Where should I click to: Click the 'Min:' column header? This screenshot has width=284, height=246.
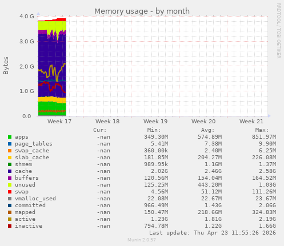click(x=154, y=130)
